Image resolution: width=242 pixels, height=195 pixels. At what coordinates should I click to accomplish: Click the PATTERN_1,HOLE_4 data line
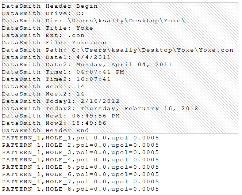point(80,160)
